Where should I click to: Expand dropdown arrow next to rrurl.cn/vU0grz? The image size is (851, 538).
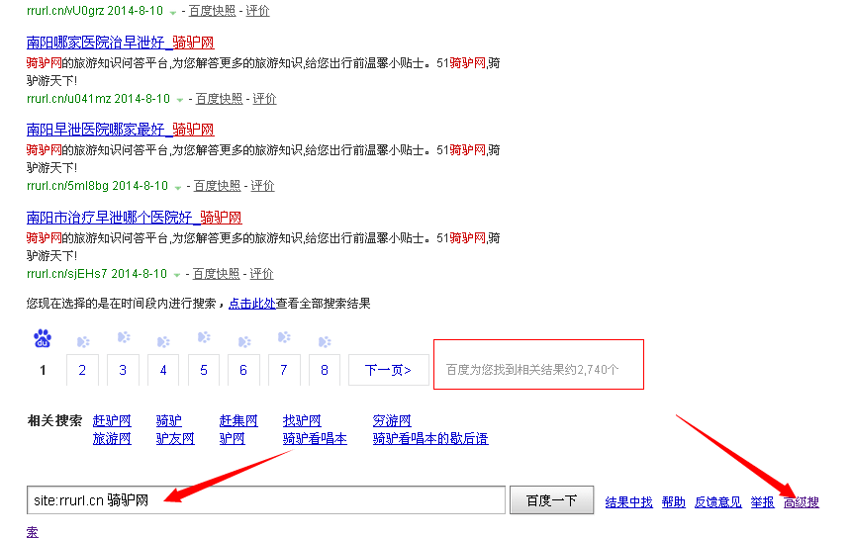173,13
